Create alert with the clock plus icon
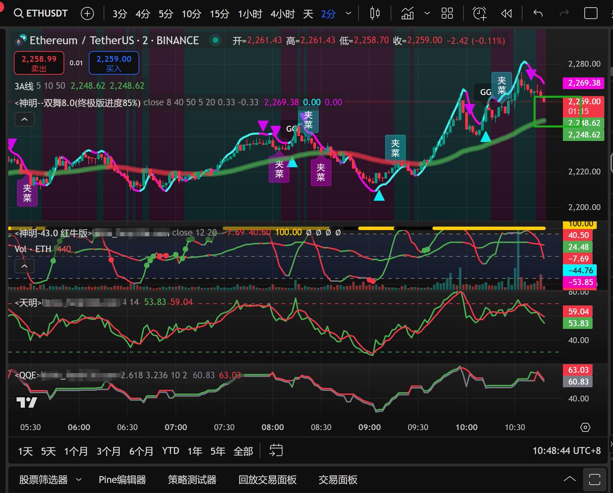This screenshot has height=493, width=613. point(480,14)
